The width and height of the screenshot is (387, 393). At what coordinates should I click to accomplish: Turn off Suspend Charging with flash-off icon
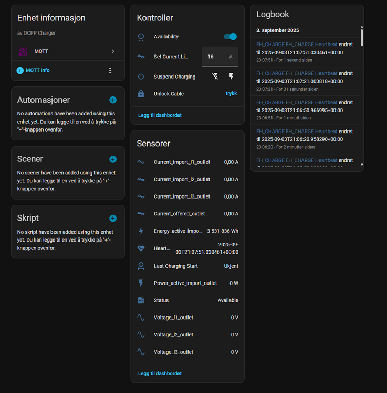tap(215, 77)
